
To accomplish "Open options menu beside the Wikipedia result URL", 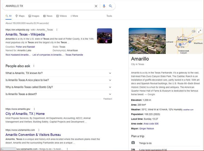I will [57, 30].
